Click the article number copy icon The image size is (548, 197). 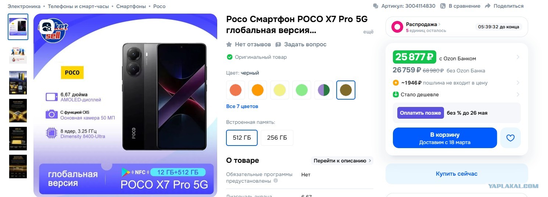coord(375,6)
